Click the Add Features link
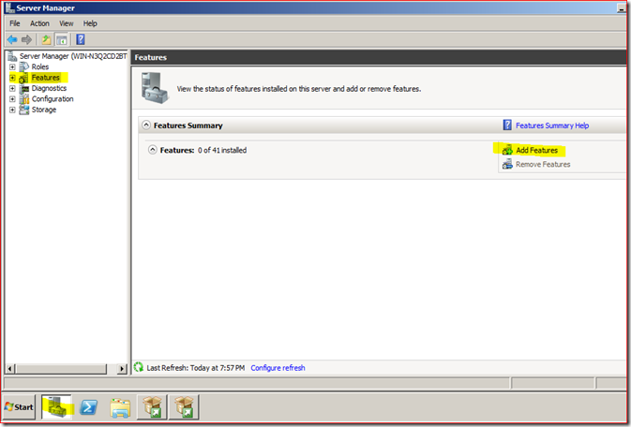Image resolution: width=631 pixels, height=427 pixels. [537, 150]
